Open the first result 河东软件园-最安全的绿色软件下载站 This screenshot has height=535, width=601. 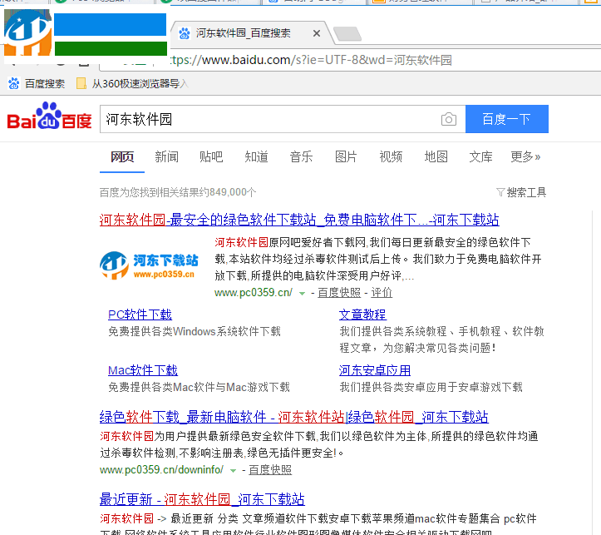pyautogui.click(x=299, y=220)
